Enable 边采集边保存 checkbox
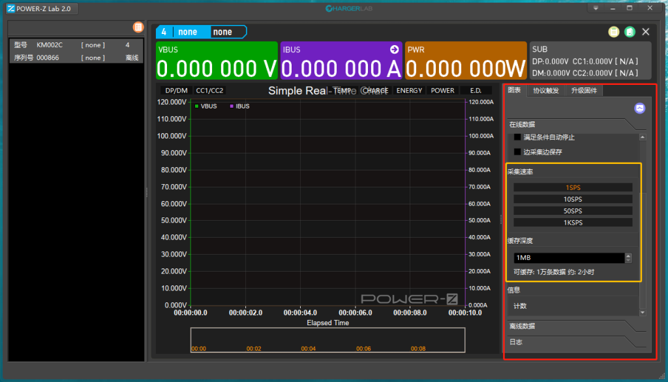This screenshot has height=382, width=668. tap(517, 151)
